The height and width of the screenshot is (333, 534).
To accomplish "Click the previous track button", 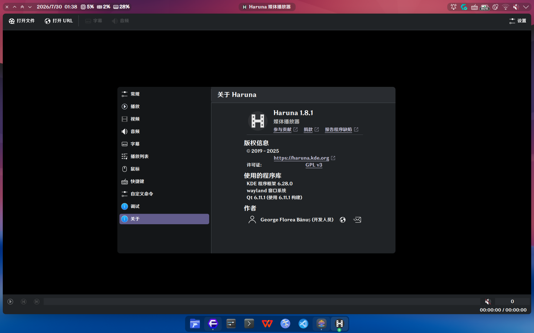I will pos(24,302).
